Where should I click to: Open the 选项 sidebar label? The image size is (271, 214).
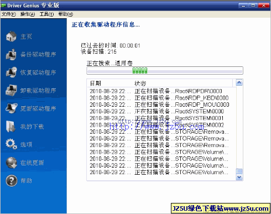(26, 144)
